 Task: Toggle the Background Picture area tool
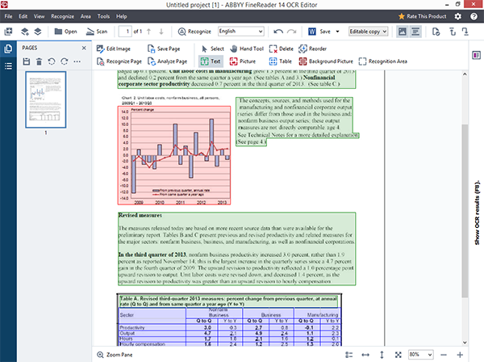point(322,61)
